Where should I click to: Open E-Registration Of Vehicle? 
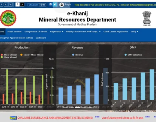click(x=36, y=32)
